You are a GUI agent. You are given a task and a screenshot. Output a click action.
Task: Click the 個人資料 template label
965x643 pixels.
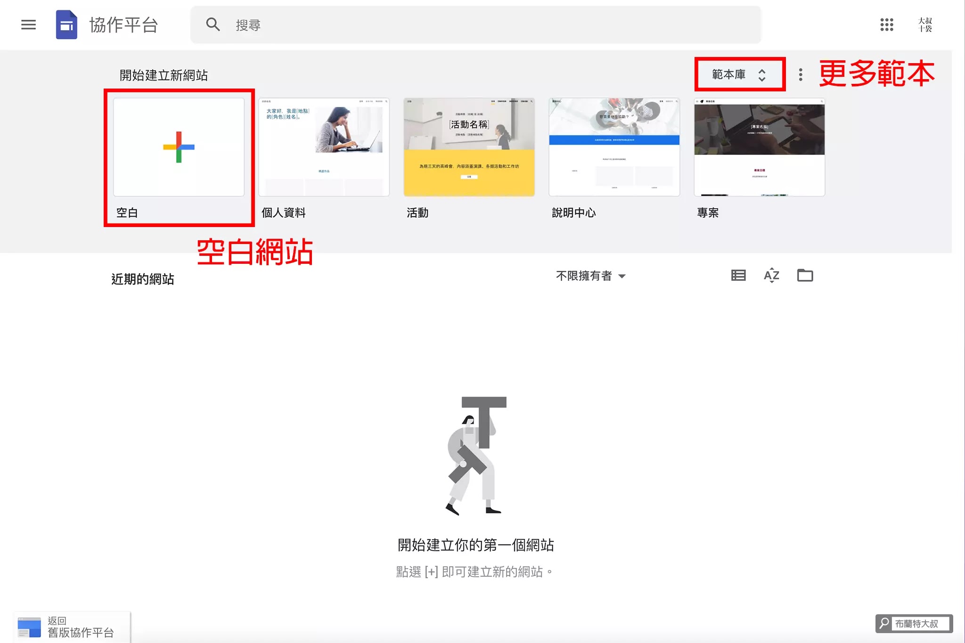[x=284, y=213]
